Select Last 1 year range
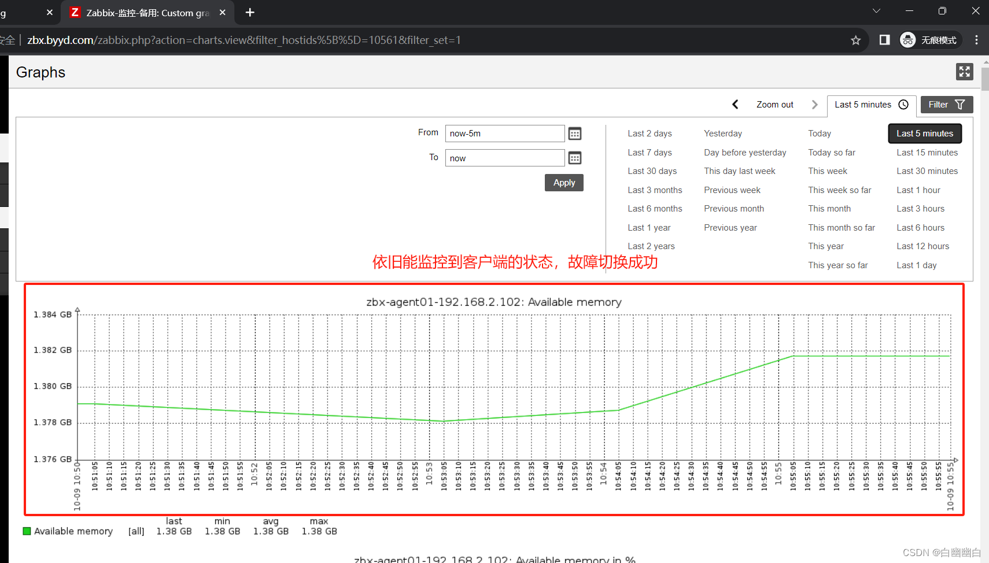The width and height of the screenshot is (989, 563). (649, 228)
